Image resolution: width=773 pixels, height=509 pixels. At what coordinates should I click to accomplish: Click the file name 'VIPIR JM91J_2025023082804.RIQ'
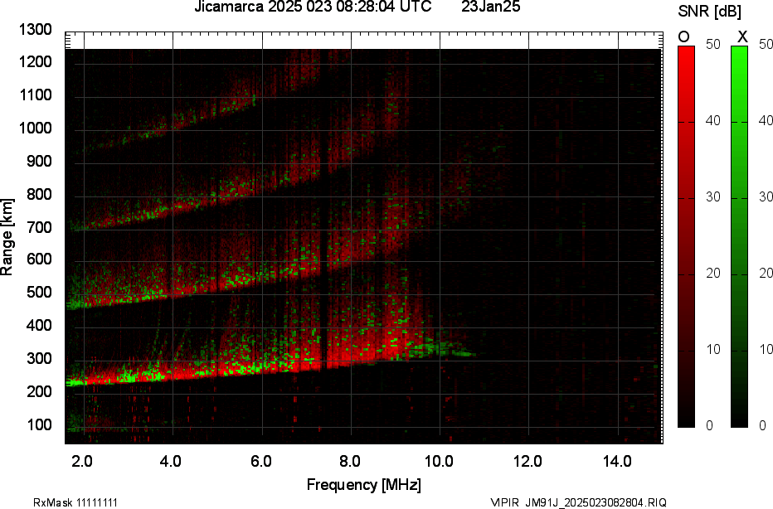578,502
